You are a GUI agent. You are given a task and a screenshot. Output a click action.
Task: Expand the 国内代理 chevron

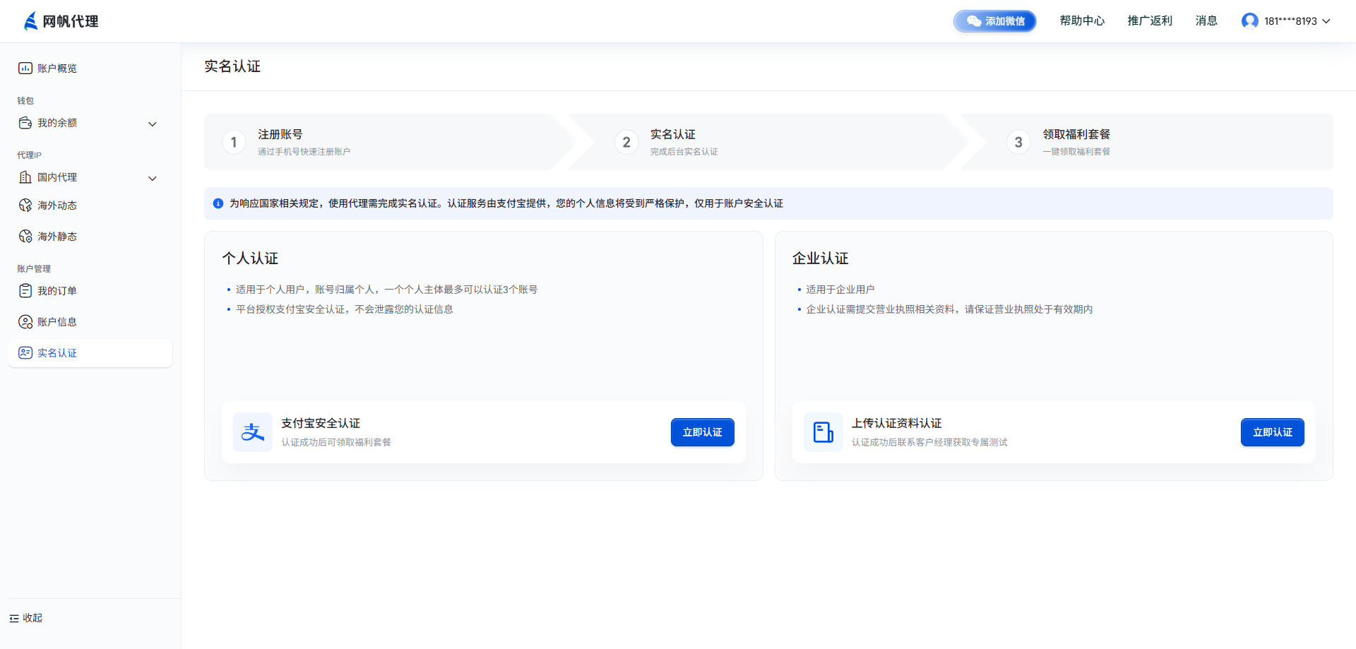coord(153,179)
